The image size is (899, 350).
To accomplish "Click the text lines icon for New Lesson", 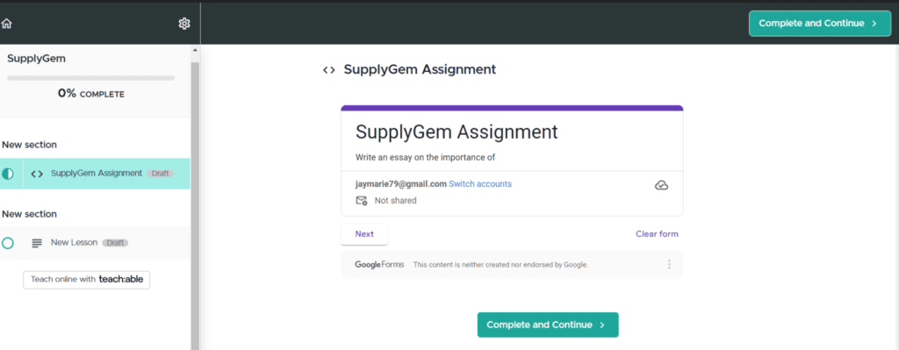I will pos(37,243).
